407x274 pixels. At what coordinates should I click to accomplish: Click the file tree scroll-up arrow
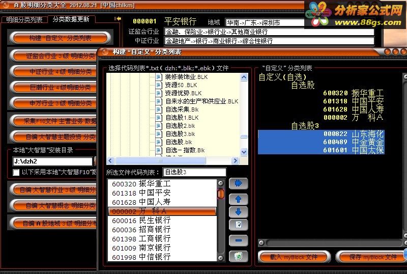point(244,77)
